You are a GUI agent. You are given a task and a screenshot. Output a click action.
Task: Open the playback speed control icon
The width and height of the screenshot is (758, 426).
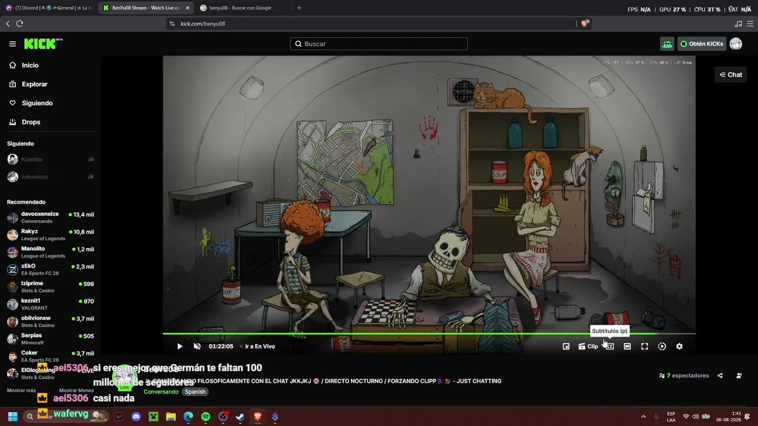click(x=662, y=346)
